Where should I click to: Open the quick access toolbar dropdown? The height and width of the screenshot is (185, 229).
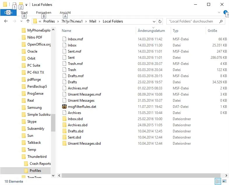pyautogui.click(x=26, y=5)
